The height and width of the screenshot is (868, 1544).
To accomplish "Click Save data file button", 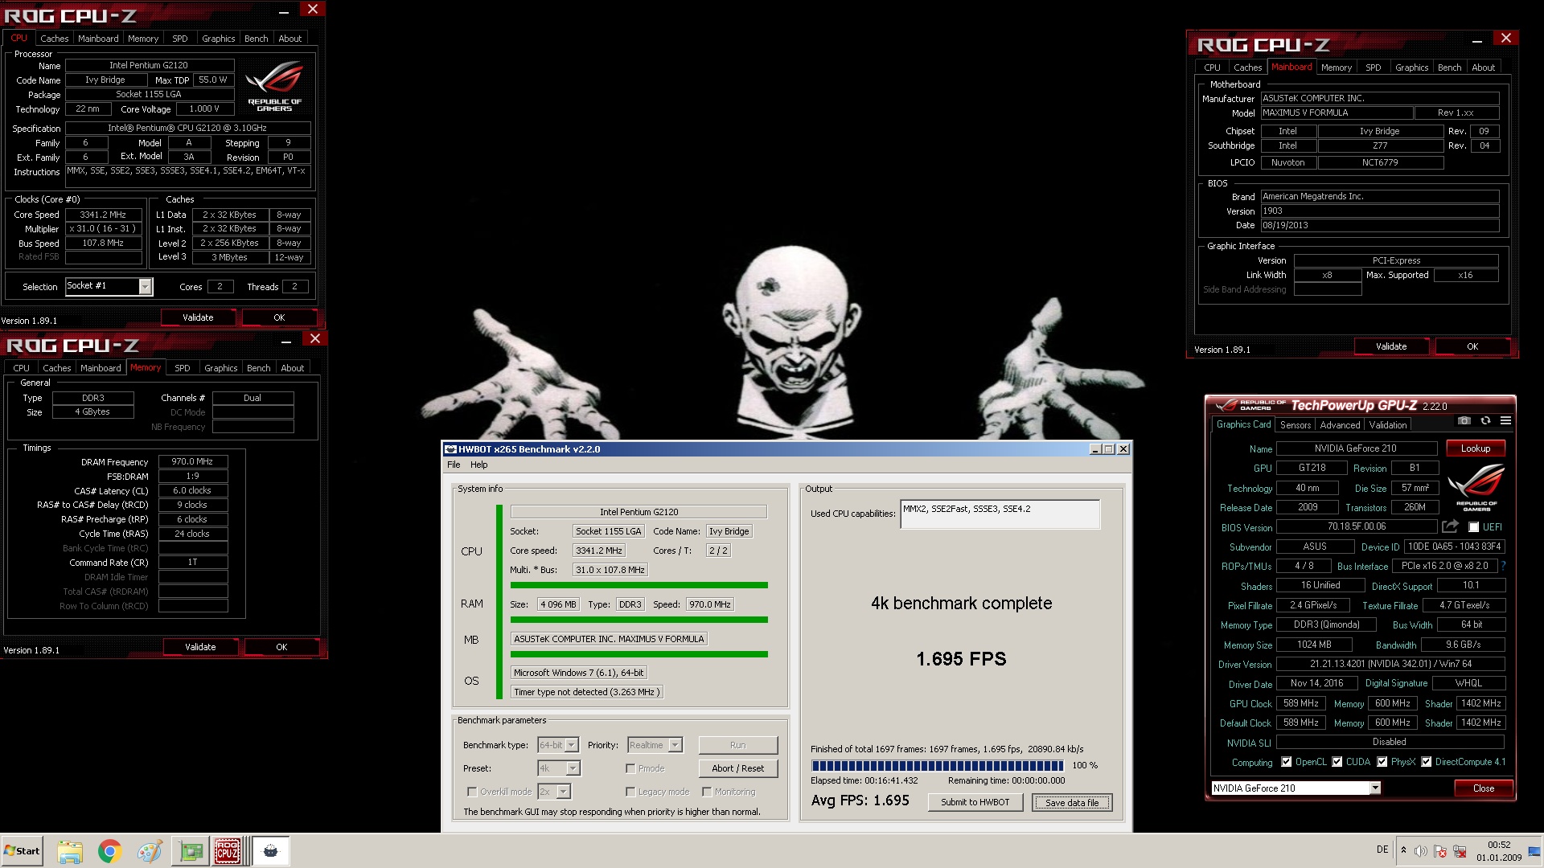I will pos(1072,802).
